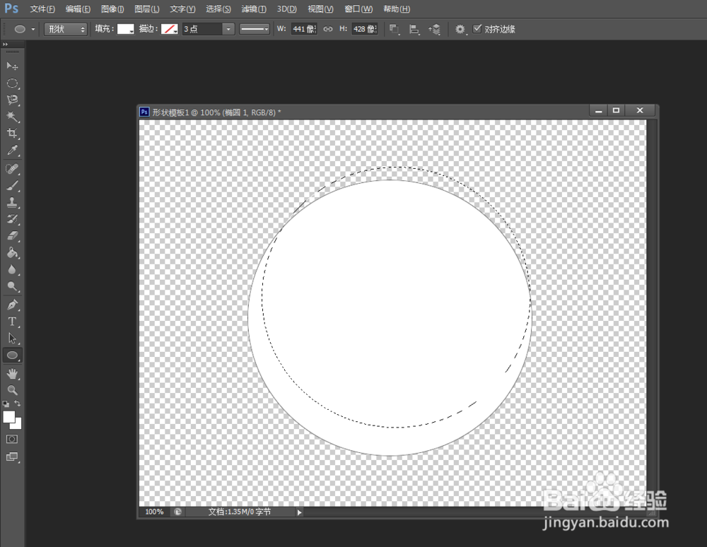Click the shape height input field
Viewport: 707px width, 547px height.
364,29
